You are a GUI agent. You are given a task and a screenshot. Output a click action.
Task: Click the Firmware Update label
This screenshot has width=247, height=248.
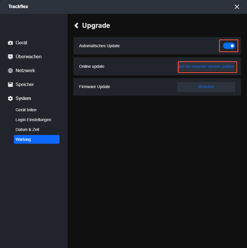pos(94,87)
